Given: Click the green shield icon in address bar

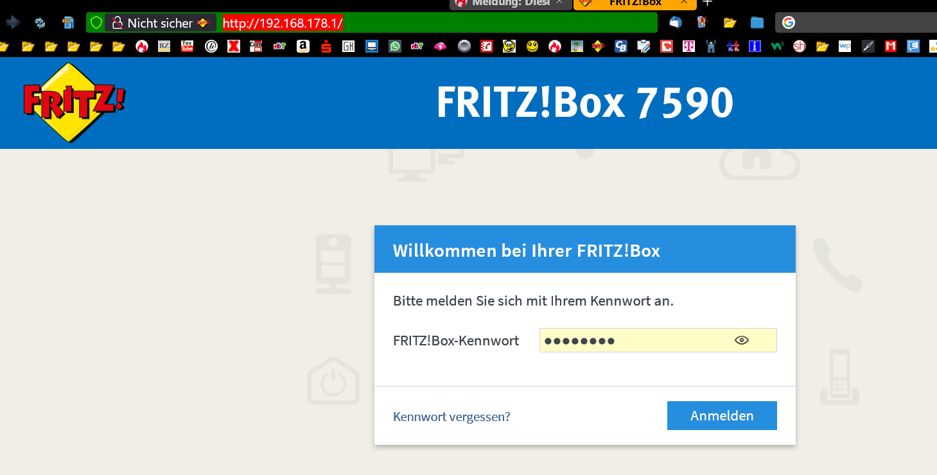Looking at the screenshot, I should coord(96,23).
